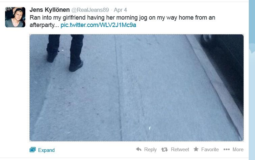Select the Retweet text label
The height and width of the screenshot is (160, 255).
(180, 150)
